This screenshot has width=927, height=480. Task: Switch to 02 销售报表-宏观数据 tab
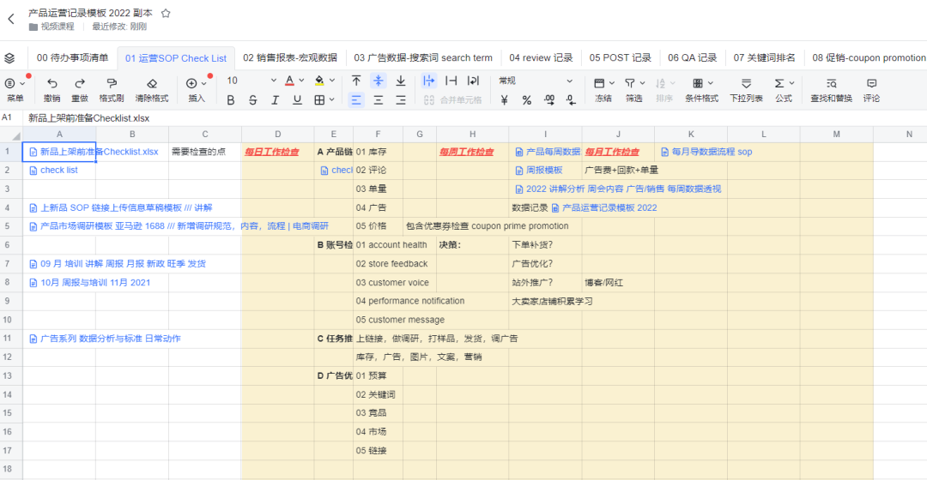(290, 58)
